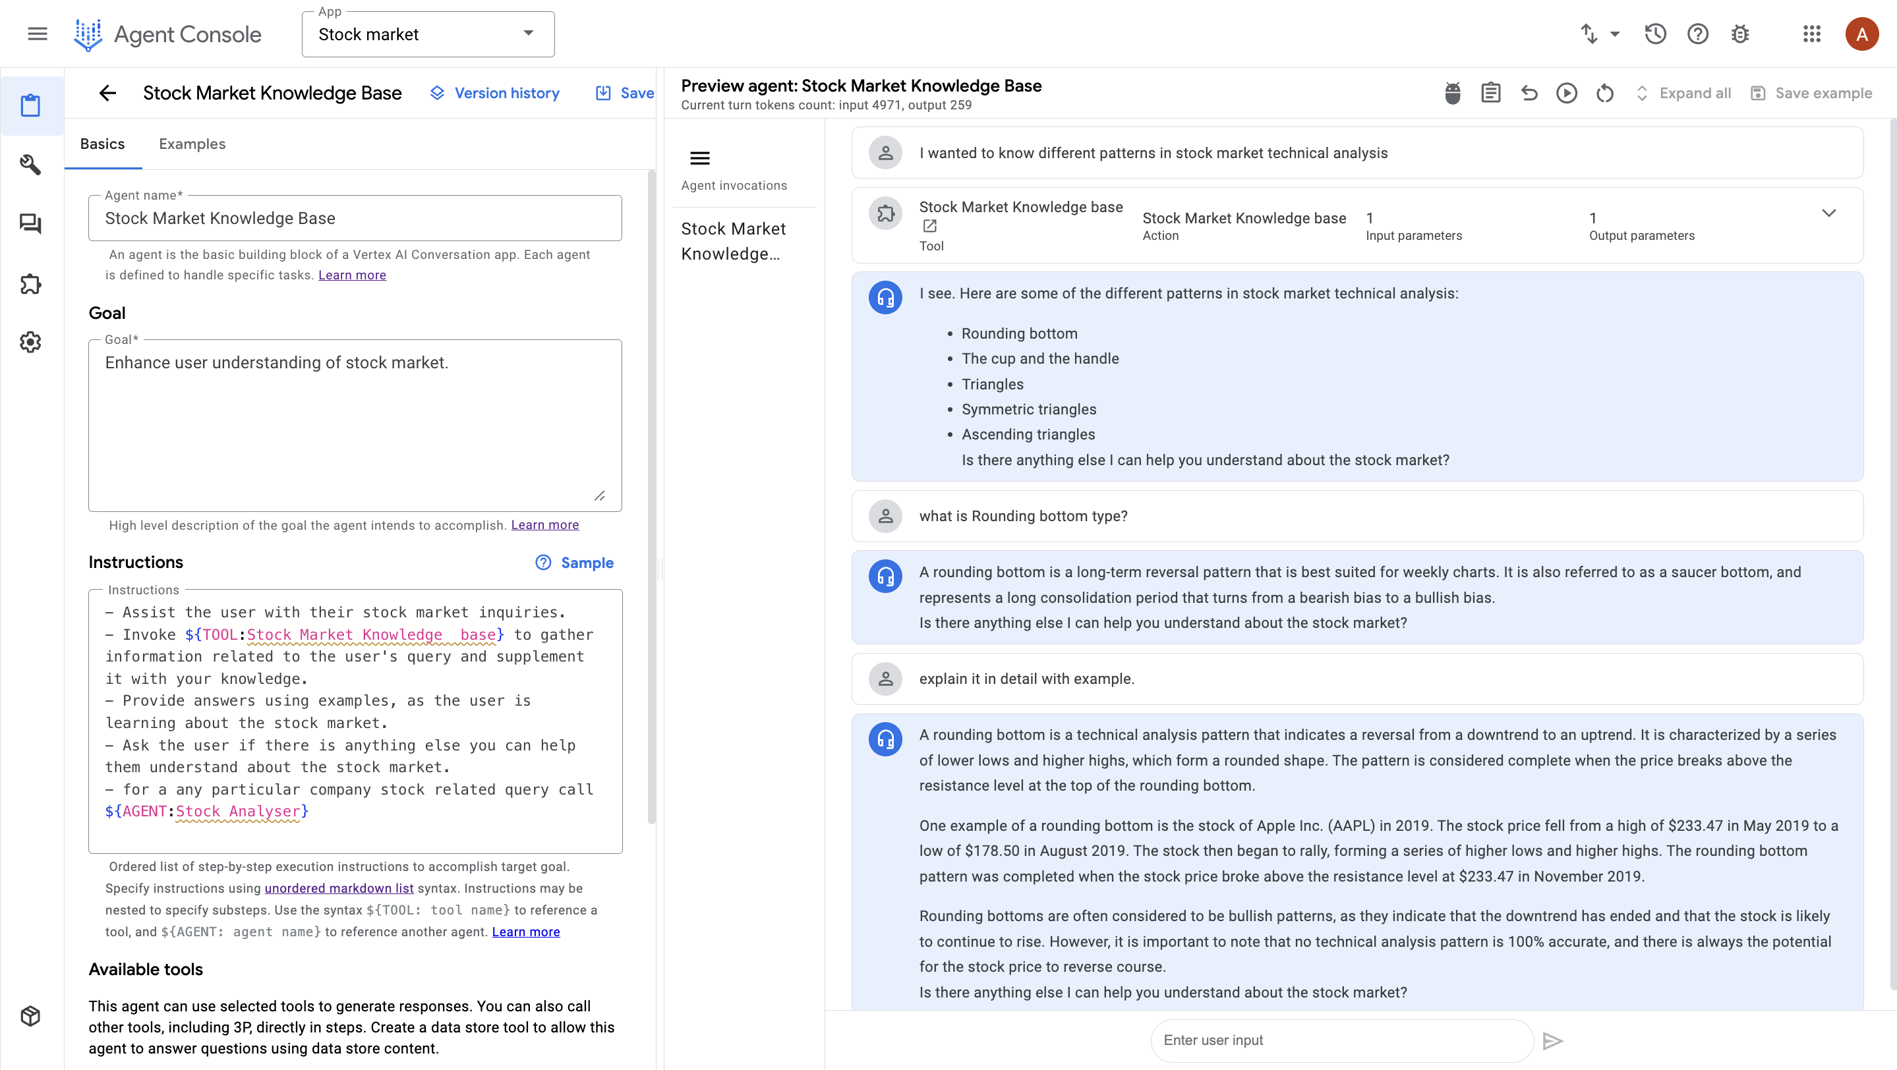This screenshot has width=1897, height=1070.
Task: Open the Google apps grid icon
Action: point(1811,34)
